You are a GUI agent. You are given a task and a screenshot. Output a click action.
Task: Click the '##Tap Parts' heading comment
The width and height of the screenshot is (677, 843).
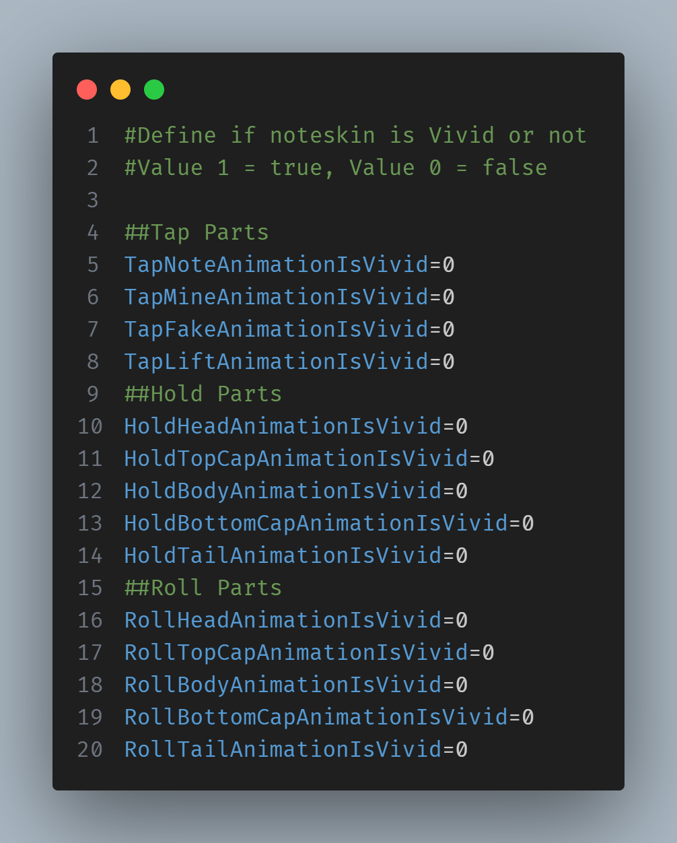coord(197,232)
